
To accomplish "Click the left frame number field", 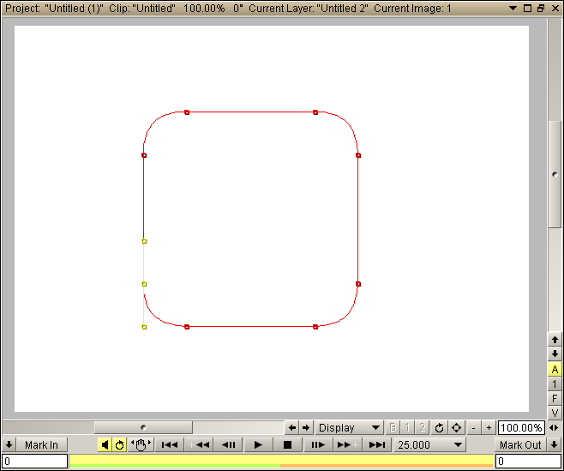I will 35,461.
